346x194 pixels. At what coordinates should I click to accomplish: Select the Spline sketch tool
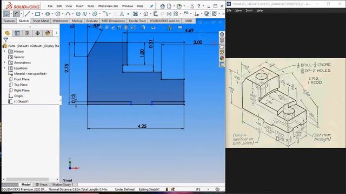pyautogui.click(x=85, y=14)
